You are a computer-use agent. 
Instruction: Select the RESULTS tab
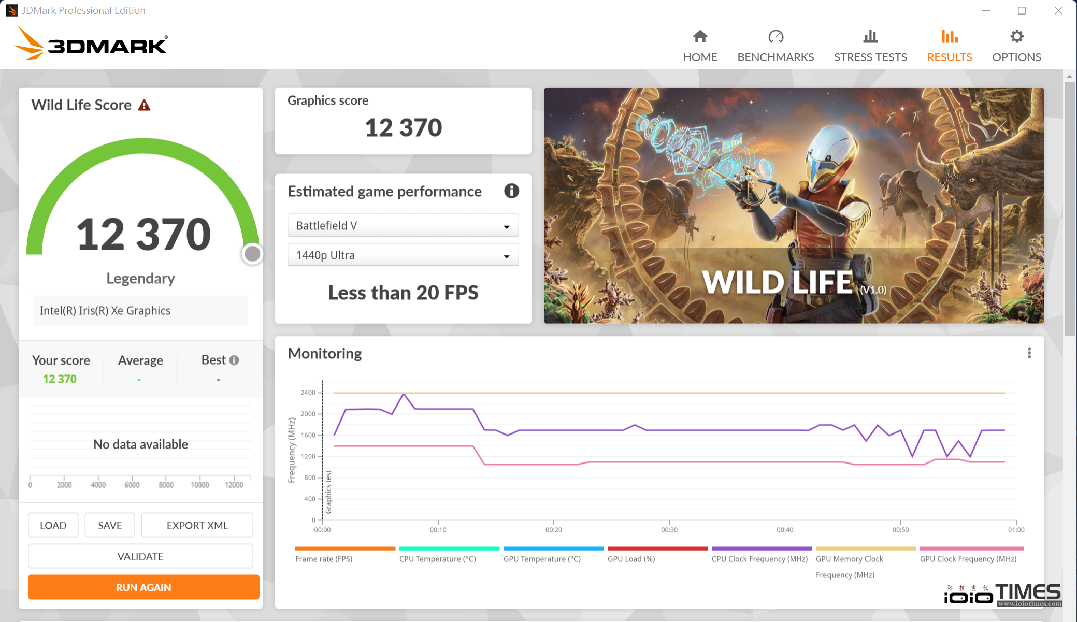pyautogui.click(x=949, y=47)
